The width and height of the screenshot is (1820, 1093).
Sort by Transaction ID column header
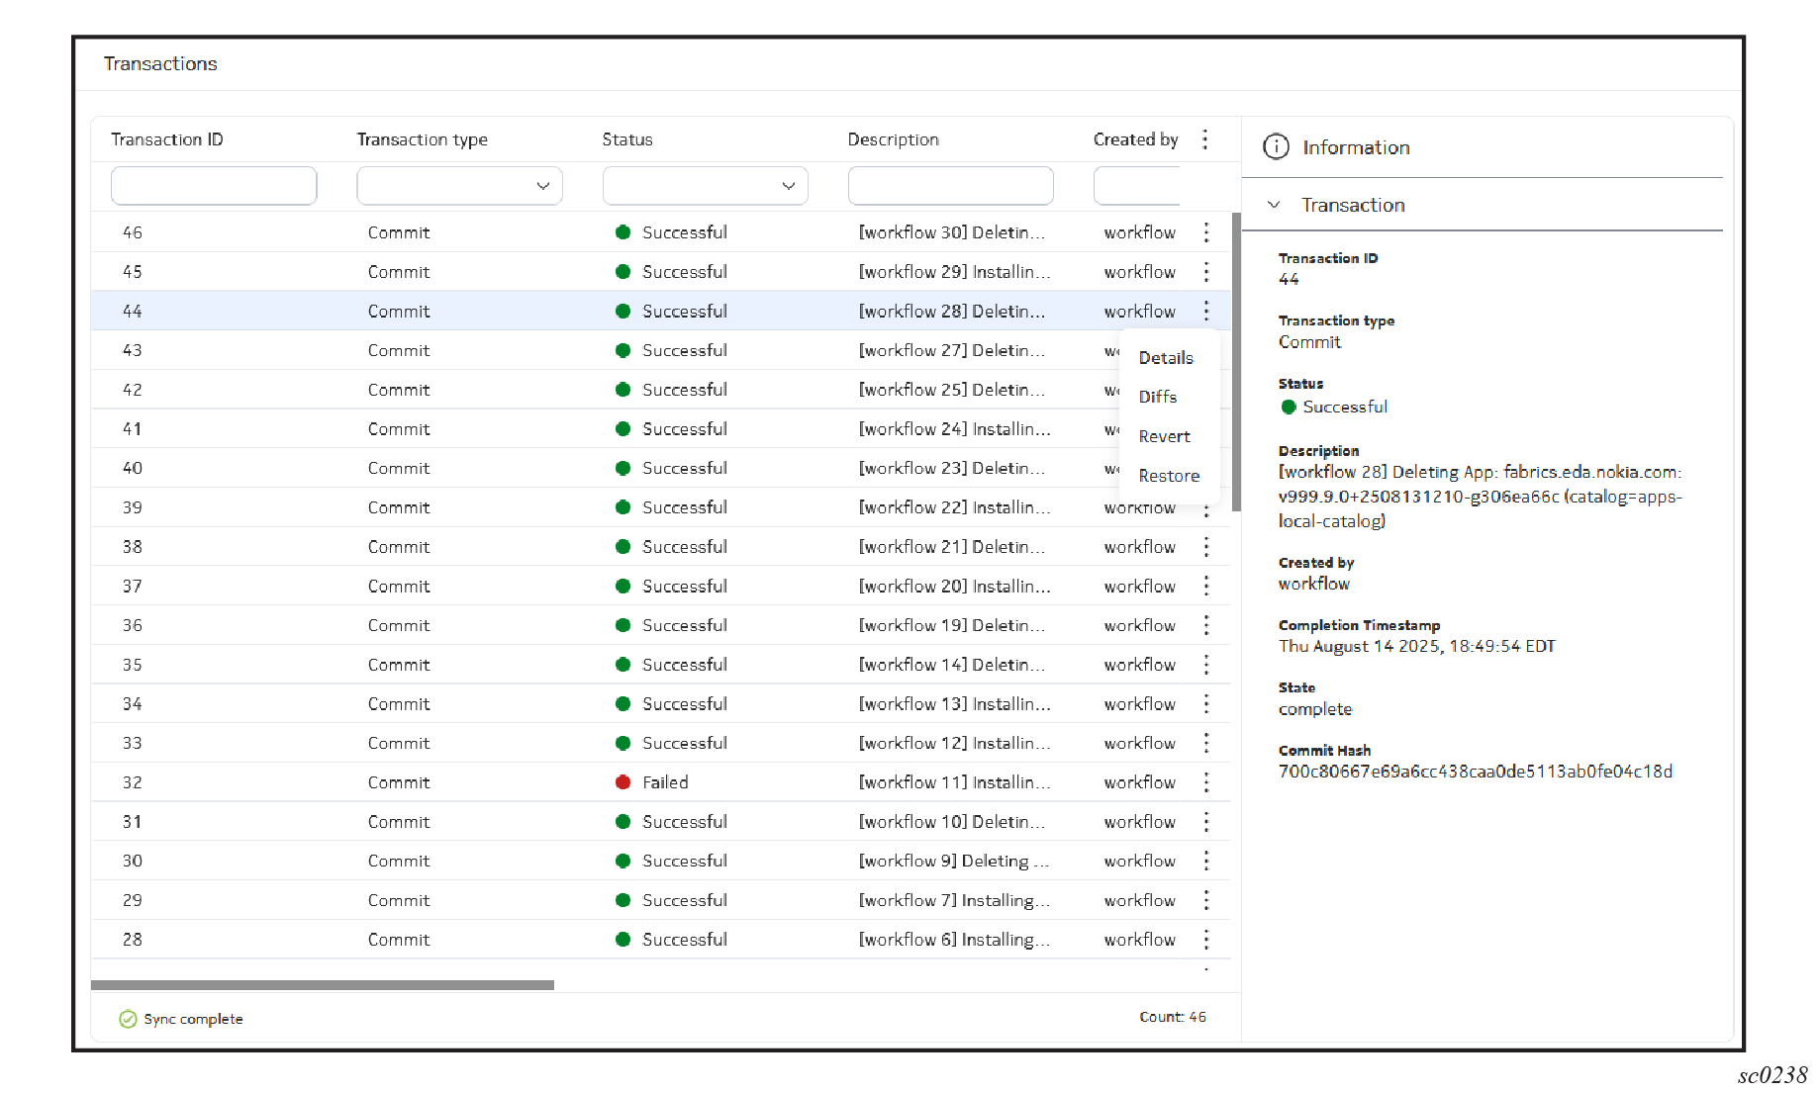point(166,139)
